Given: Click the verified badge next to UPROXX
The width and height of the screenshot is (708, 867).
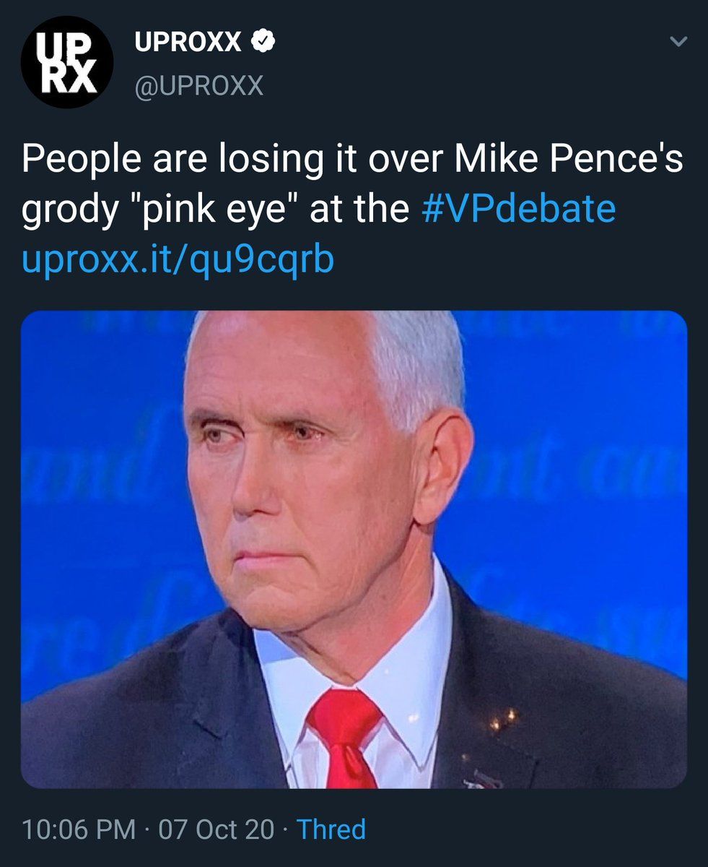Looking at the screenshot, I should pos(261,43).
